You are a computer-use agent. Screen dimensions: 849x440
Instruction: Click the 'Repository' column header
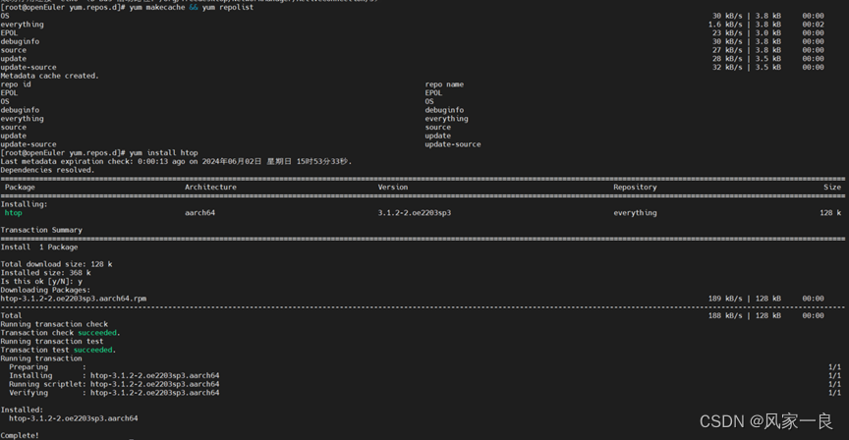coord(635,188)
